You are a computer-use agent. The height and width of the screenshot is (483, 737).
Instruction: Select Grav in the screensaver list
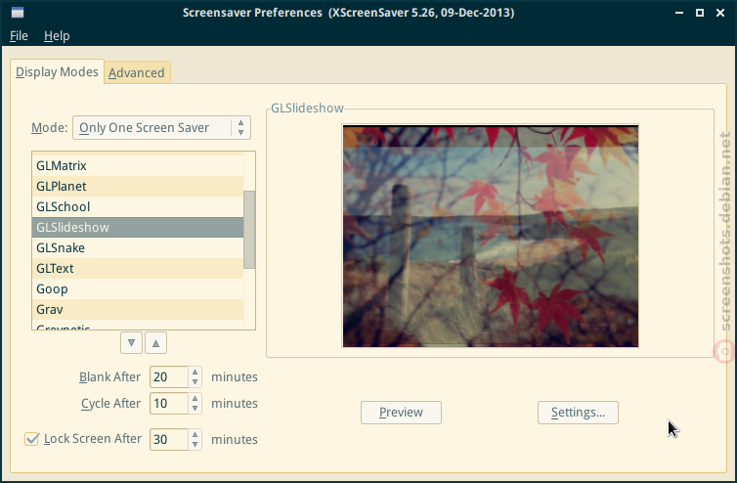point(137,310)
